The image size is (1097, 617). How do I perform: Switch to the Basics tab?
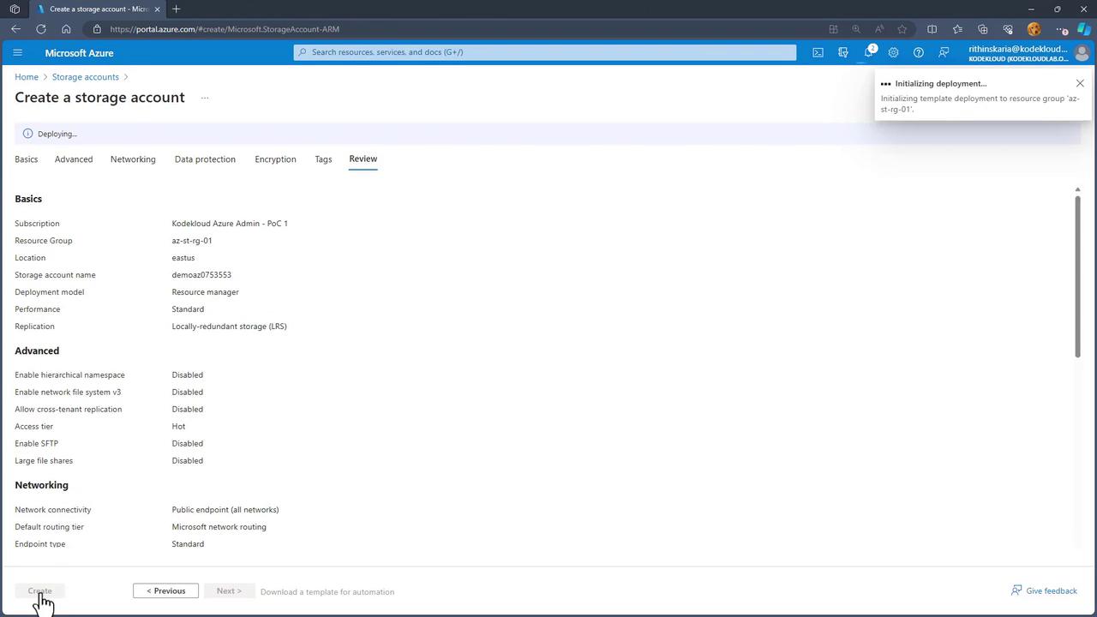[x=26, y=159]
